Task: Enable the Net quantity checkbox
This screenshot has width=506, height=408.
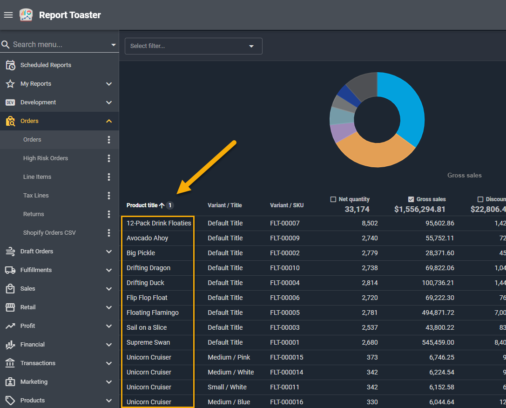Action: tap(333, 199)
